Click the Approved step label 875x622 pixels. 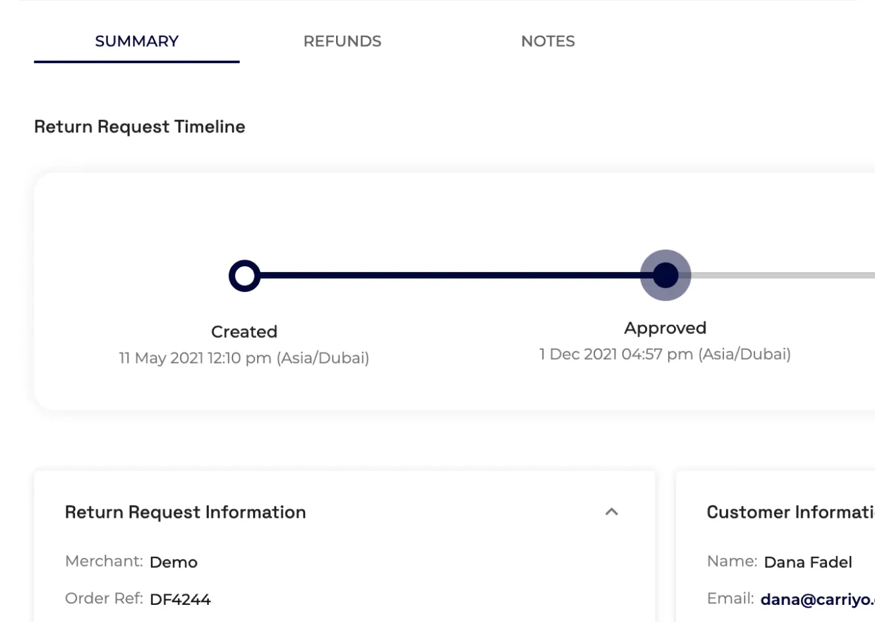pos(665,328)
